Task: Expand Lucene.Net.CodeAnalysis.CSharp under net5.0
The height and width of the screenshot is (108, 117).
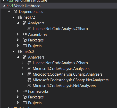Action: point(22,63)
